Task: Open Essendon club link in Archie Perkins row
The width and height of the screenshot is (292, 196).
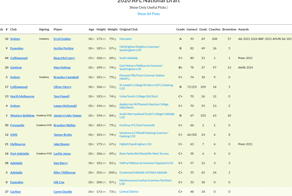Action: pos(17,48)
